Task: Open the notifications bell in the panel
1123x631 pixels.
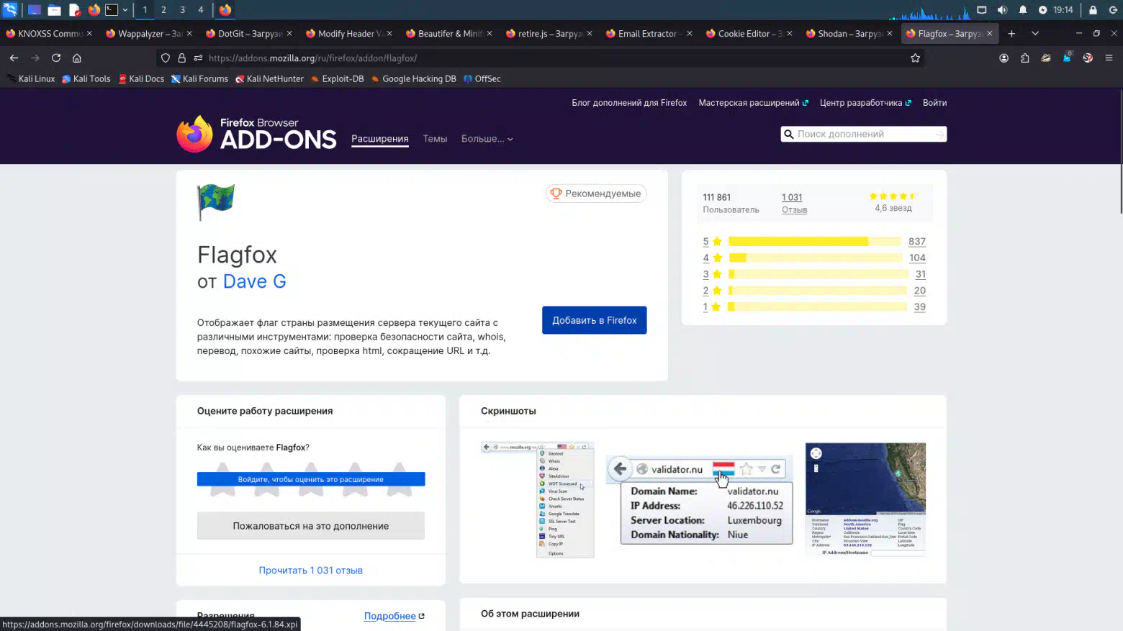Action: click(1023, 10)
